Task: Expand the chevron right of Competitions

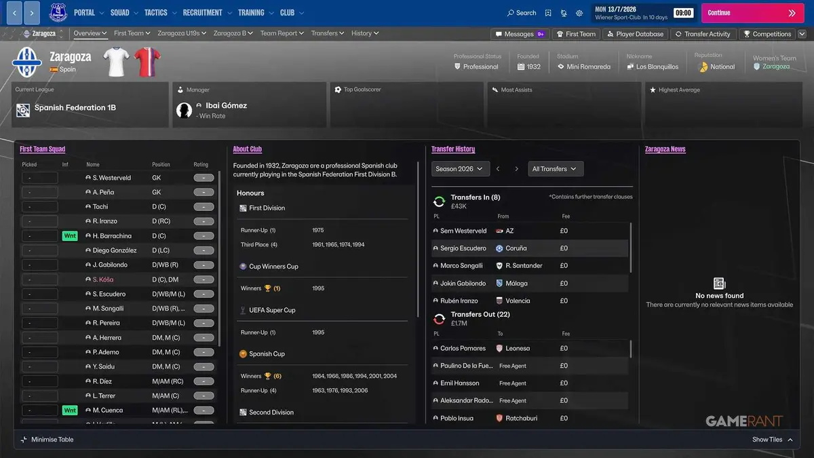Action: coord(802,34)
